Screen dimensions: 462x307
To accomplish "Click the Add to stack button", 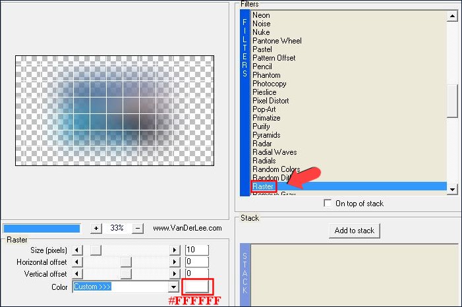I will point(355,231).
